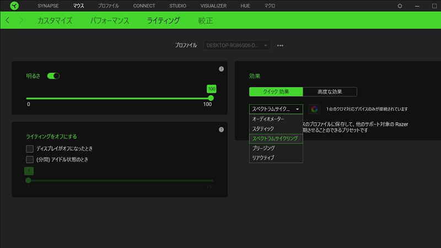Image resolution: width=441 pixels, height=248 pixels.
Task: Choose クイック効果 button
Action: point(276,91)
